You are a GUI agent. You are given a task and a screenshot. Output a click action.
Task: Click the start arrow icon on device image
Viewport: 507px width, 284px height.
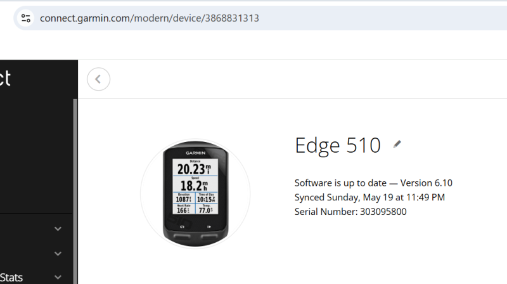[209, 227]
